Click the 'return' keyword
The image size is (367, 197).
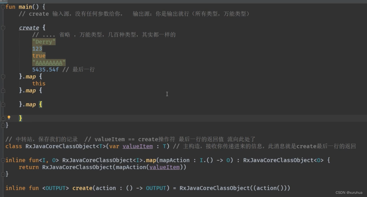coord(29,167)
